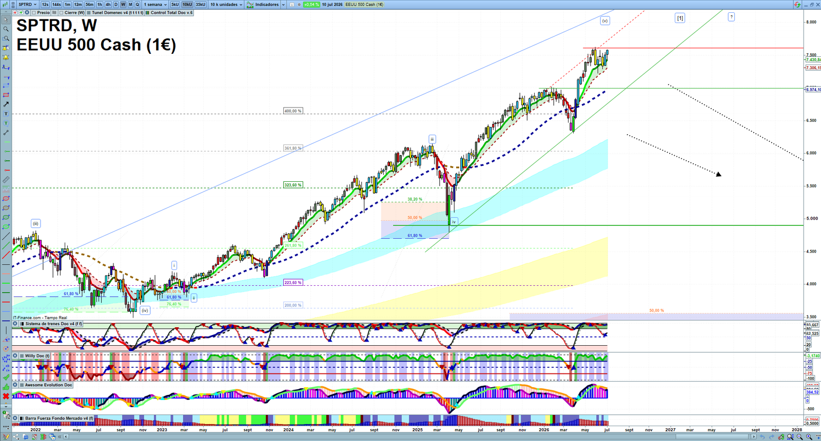Click the [1] wave label on chart
821x441 pixels.
click(x=680, y=18)
